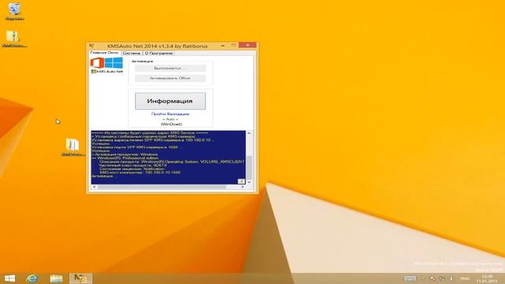The width and height of the screenshot is (505, 284).
Task: Click the log line ending in Notification
Action: (132, 169)
